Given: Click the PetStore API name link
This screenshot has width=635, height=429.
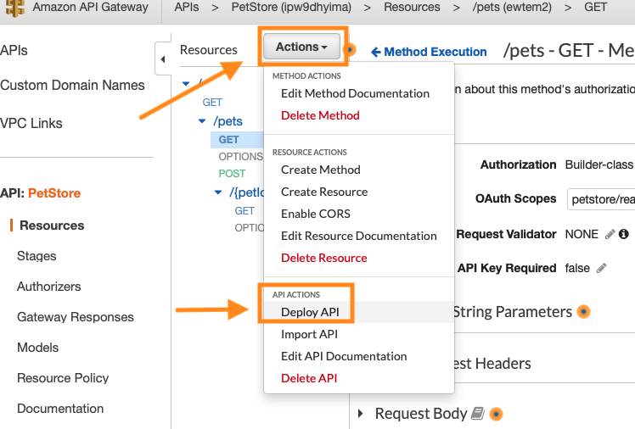Looking at the screenshot, I should click(54, 193).
